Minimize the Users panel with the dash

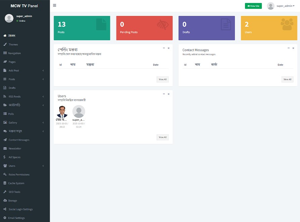(x=164, y=94)
